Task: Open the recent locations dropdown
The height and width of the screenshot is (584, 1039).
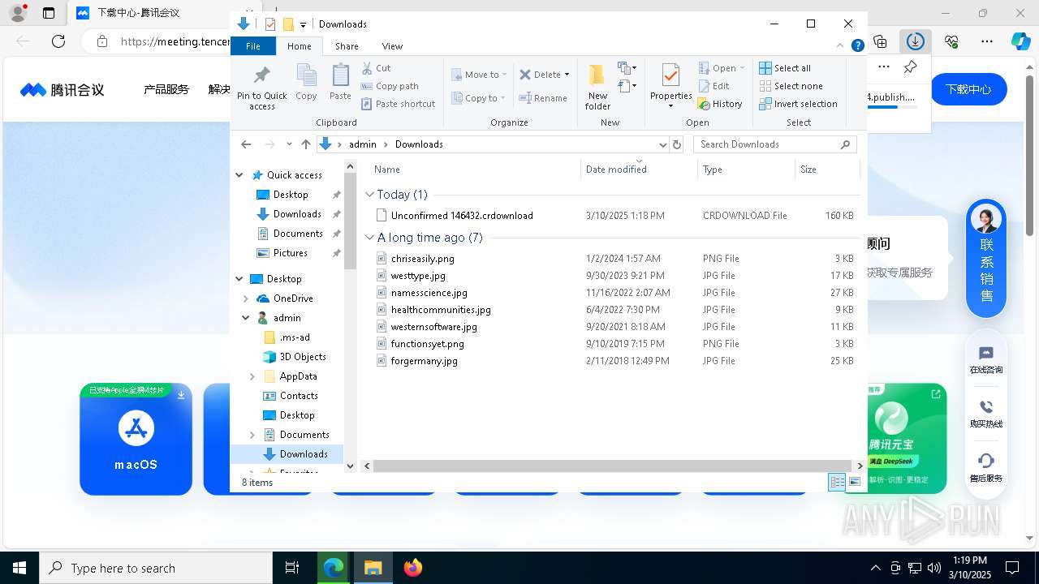Action: pos(289,144)
